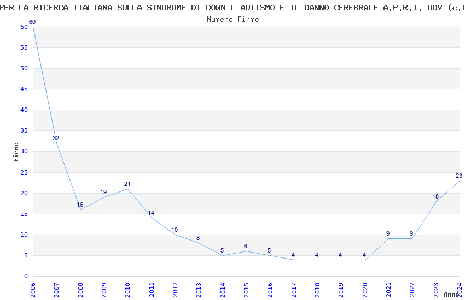The image size is (465, 300).
Task: Click the x-axis year 2009
Action: pyautogui.click(x=104, y=290)
